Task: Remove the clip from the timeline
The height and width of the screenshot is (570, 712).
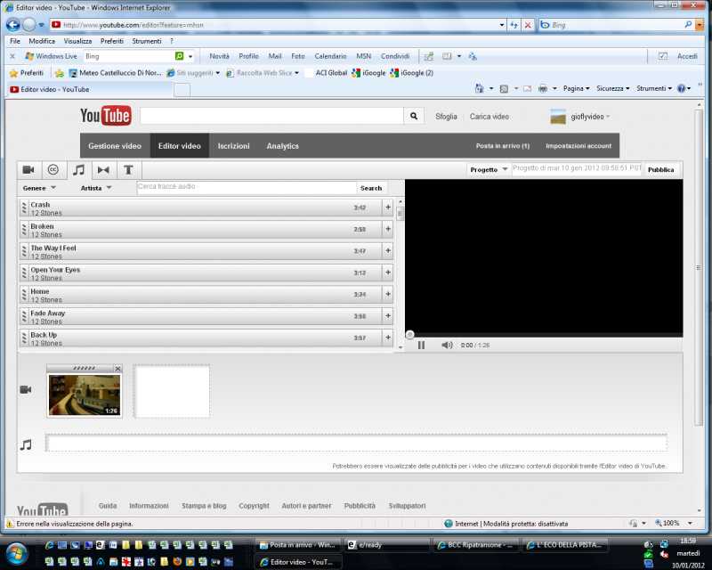Action: tap(118, 369)
